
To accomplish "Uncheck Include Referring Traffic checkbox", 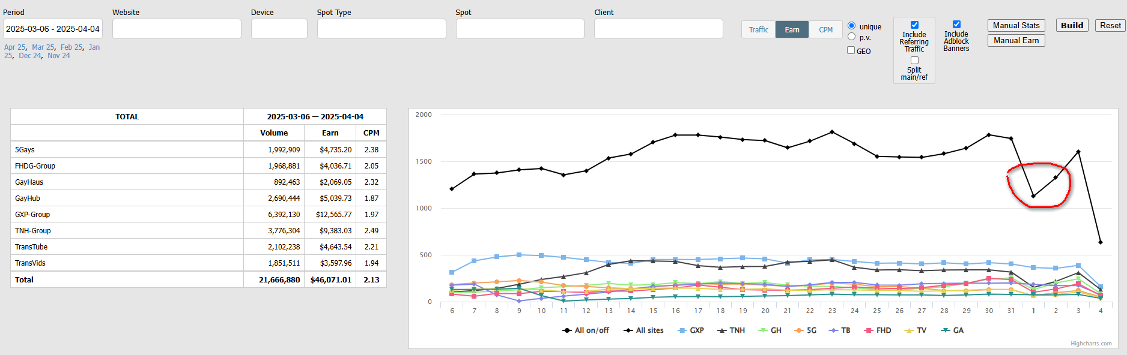I will (914, 25).
